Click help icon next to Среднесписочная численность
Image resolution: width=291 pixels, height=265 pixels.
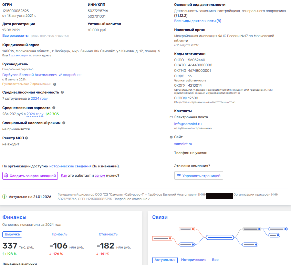coord(62,92)
